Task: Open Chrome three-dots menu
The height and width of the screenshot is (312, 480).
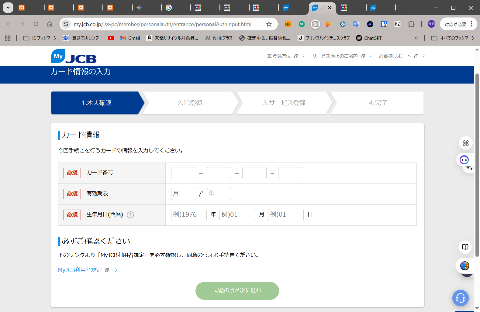Action: tap(471, 24)
